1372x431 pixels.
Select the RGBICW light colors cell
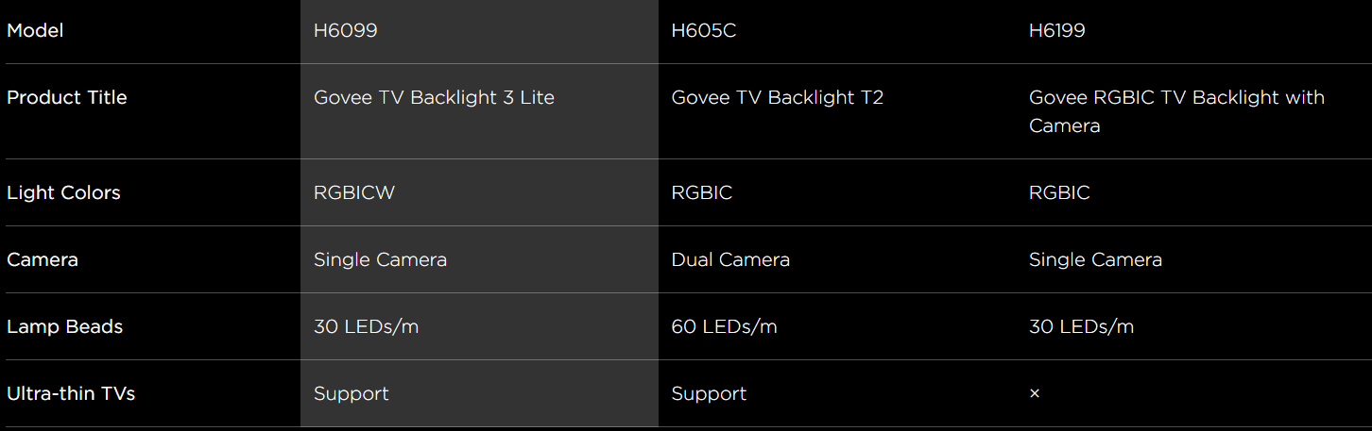(x=353, y=192)
